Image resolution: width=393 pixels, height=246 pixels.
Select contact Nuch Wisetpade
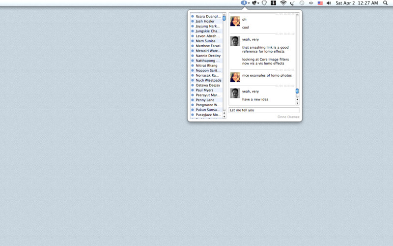pos(206,80)
